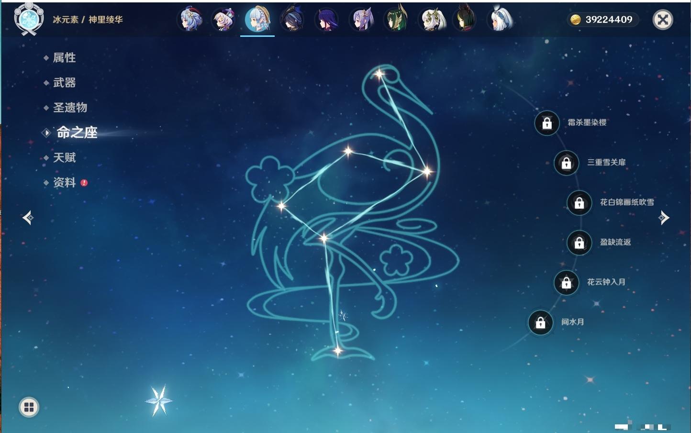Select the highlighted Ayaka avatar with straw hat
The image size is (691, 433).
[257, 20]
